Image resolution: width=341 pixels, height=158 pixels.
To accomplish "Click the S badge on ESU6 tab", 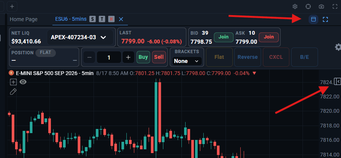I will tap(92, 19).
